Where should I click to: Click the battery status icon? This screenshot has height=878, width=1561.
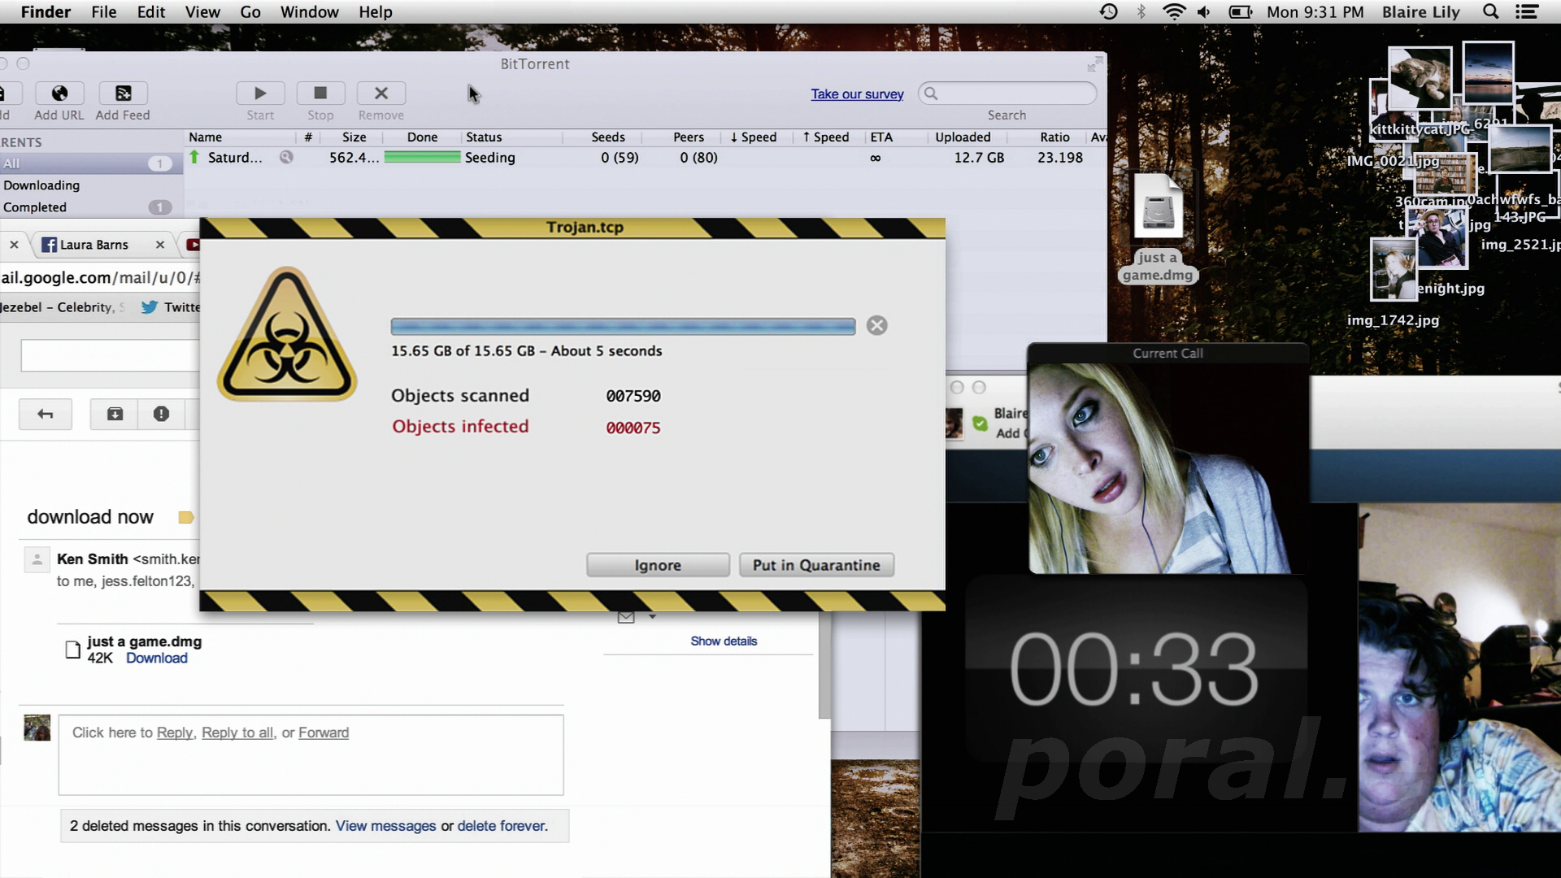point(1240,12)
